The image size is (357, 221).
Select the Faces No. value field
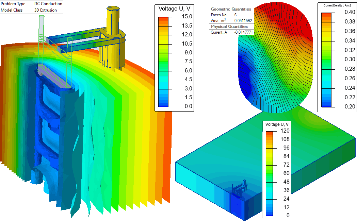(x=243, y=15)
